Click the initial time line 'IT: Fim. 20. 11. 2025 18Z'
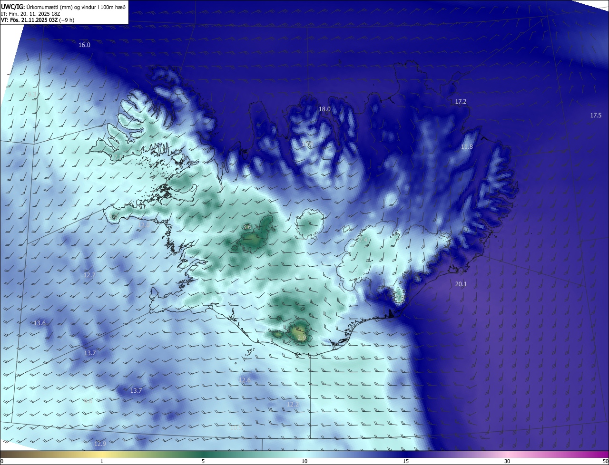Screen dimensions: 609x465 [31, 13]
